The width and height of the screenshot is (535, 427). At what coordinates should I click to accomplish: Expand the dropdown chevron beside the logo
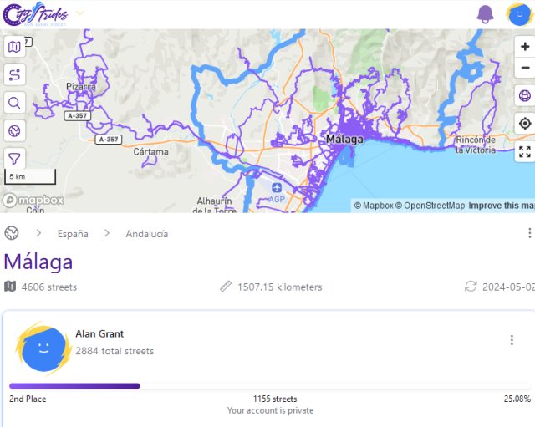click(x=80, y=13)
